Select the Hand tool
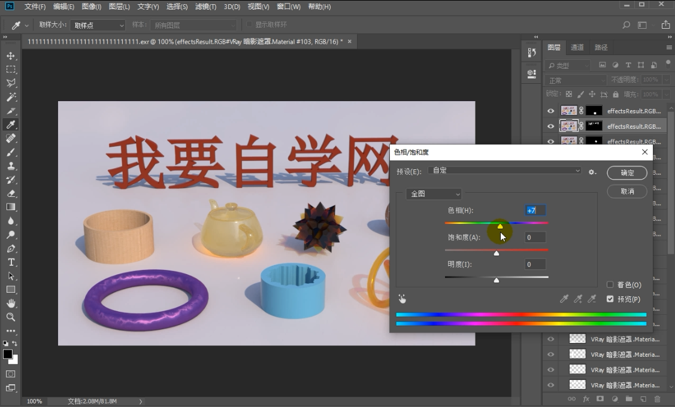This screenshot has height=407, width=675. (11, 303)
